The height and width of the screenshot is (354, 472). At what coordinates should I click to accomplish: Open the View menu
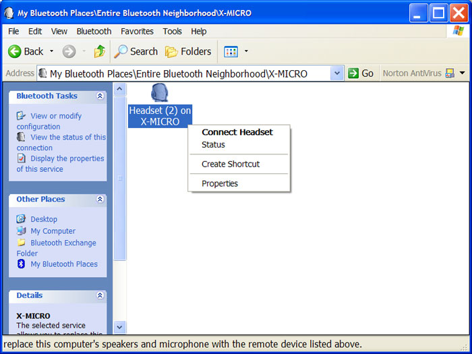pos(59,31)
